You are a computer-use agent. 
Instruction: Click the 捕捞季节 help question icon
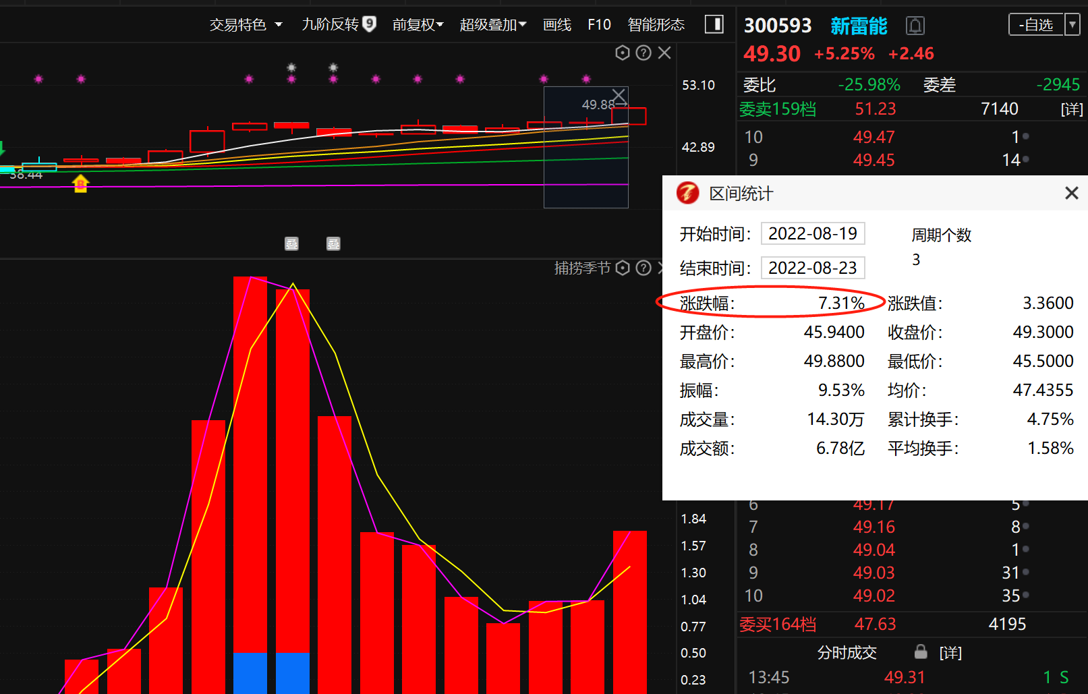643,268
